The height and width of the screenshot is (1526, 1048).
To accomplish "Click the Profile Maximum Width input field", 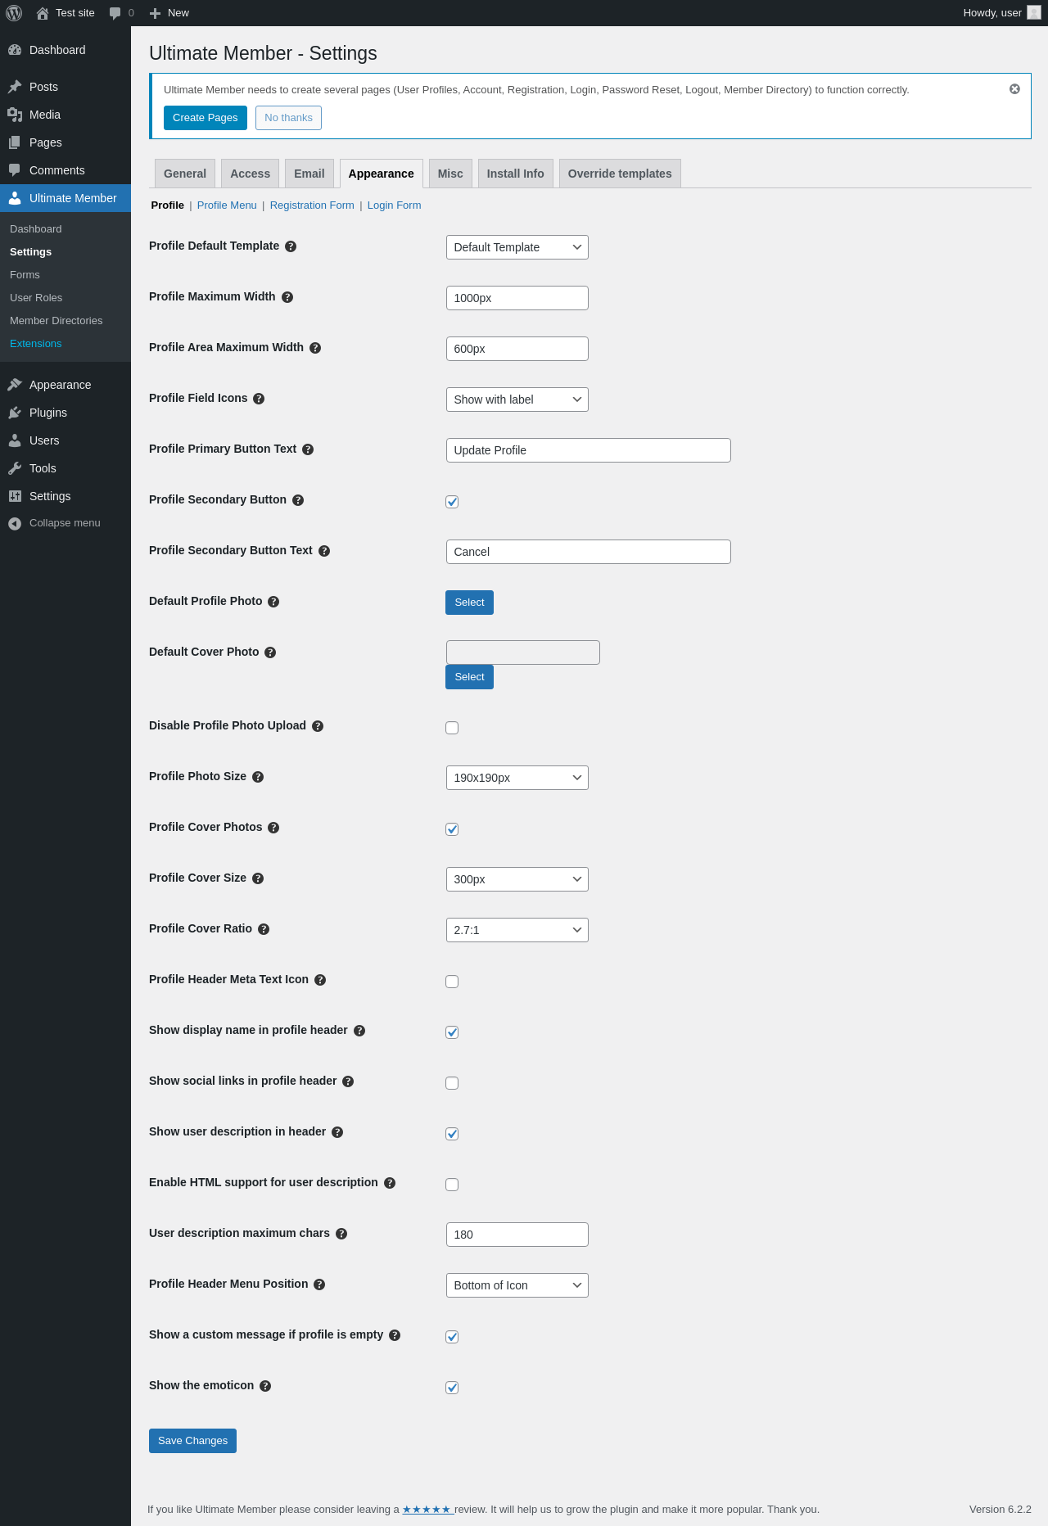I will [x=517, y=298].
